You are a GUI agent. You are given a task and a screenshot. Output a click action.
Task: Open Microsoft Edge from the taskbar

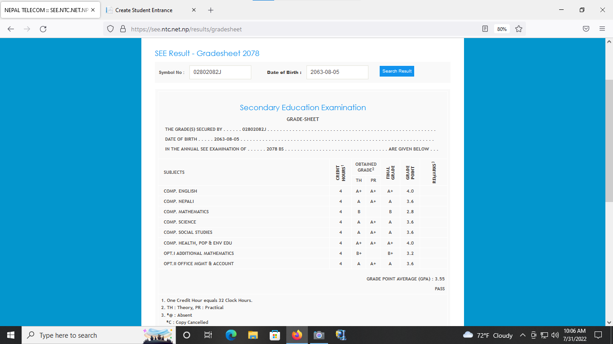point(231,335)
